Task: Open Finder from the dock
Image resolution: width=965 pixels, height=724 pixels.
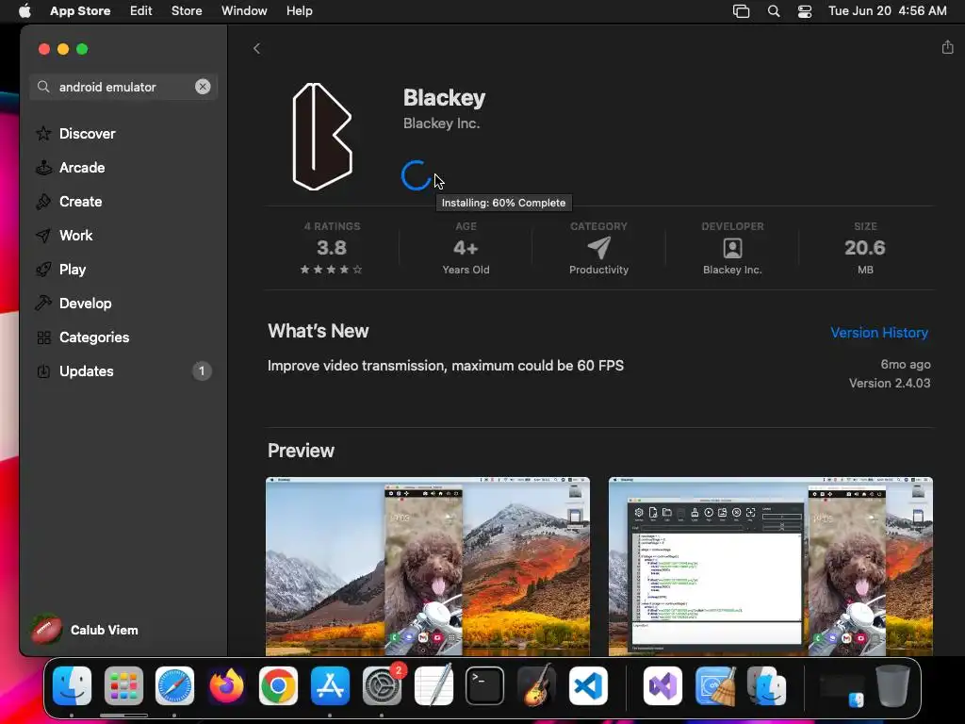Action: [72, 686]
